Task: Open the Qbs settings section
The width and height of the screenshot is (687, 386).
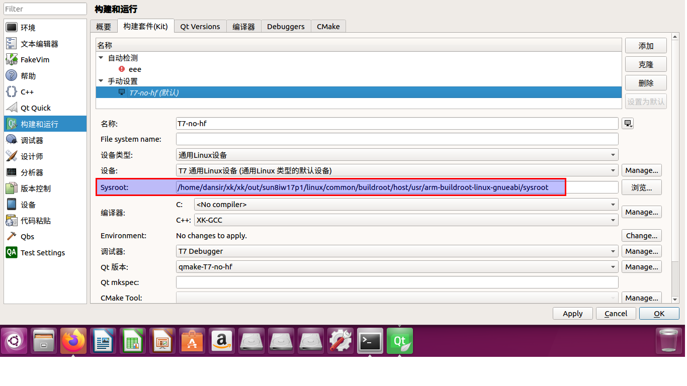Action: (23, 236)
